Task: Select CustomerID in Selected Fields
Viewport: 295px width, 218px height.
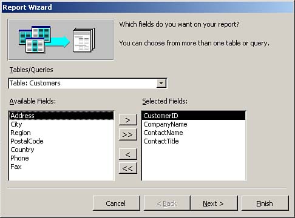Action: [194, 116]
